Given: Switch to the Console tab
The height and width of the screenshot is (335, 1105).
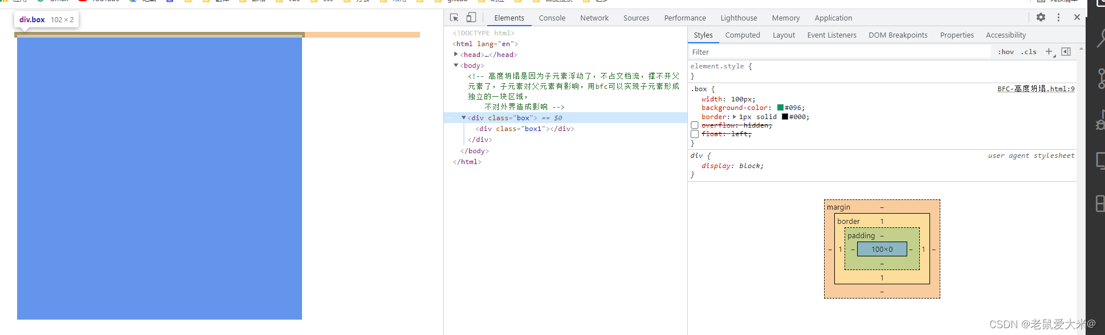Looking at the screenshot, I should (552, 18).
